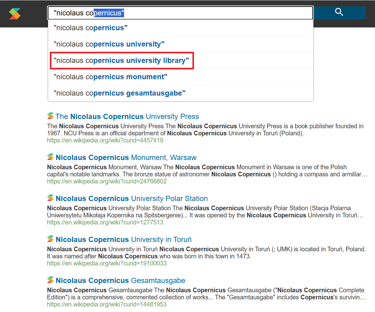Screen dimensions: 375x312
Task: Open Nicolaus Copernicus University in Toruń title
Action: tap(123, 240)
